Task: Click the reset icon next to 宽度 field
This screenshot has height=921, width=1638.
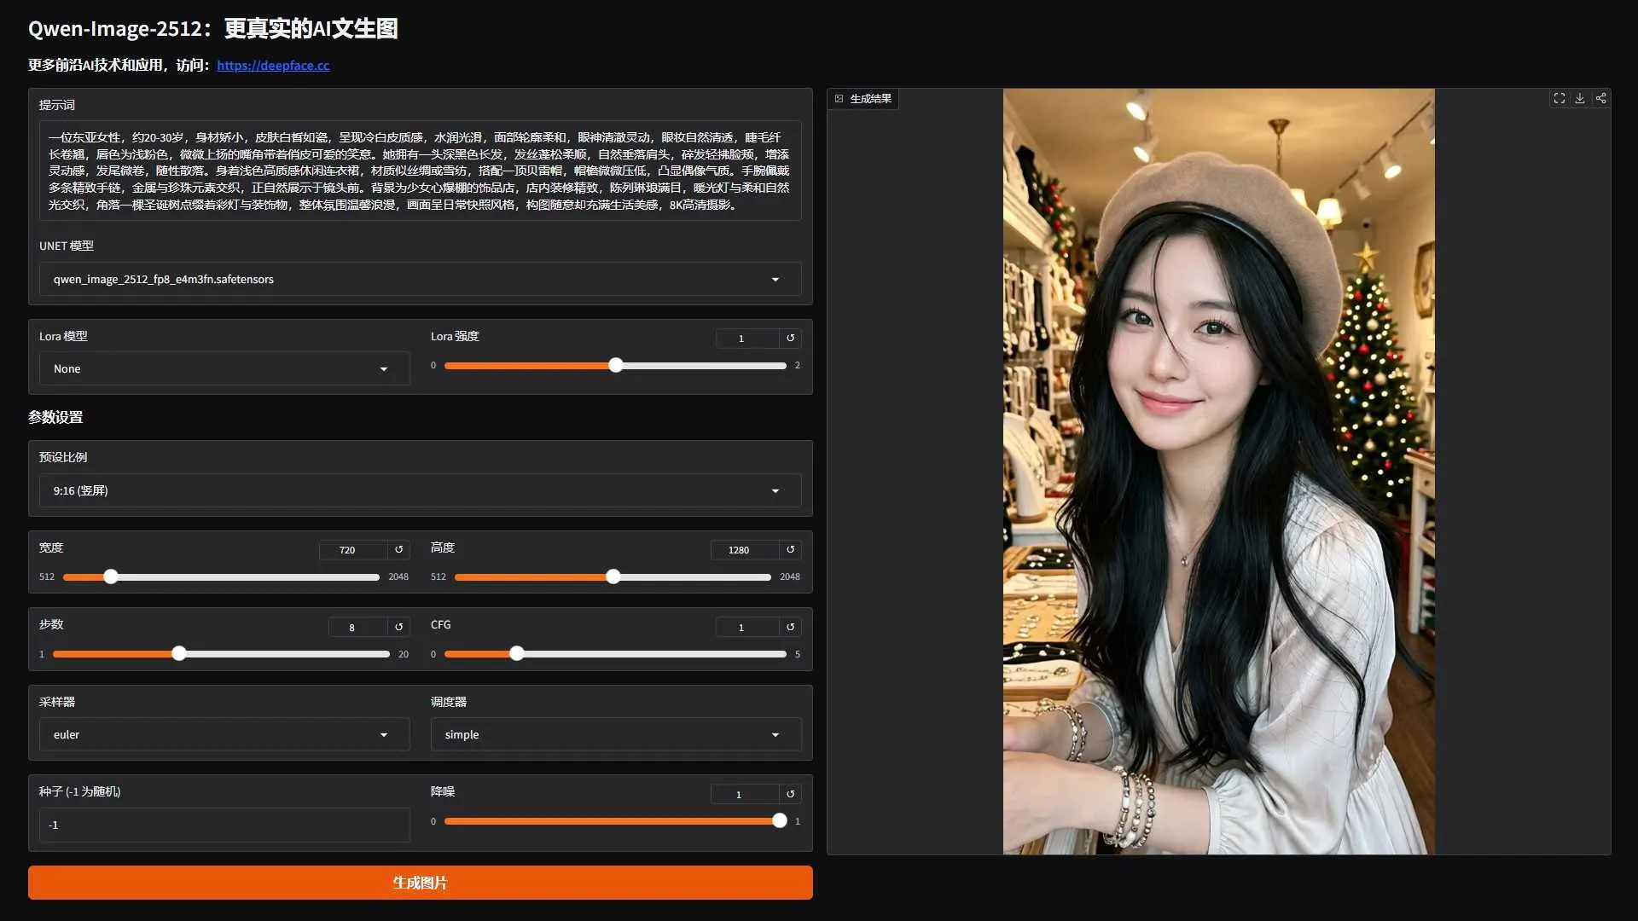Action: [x=398, y=550]
